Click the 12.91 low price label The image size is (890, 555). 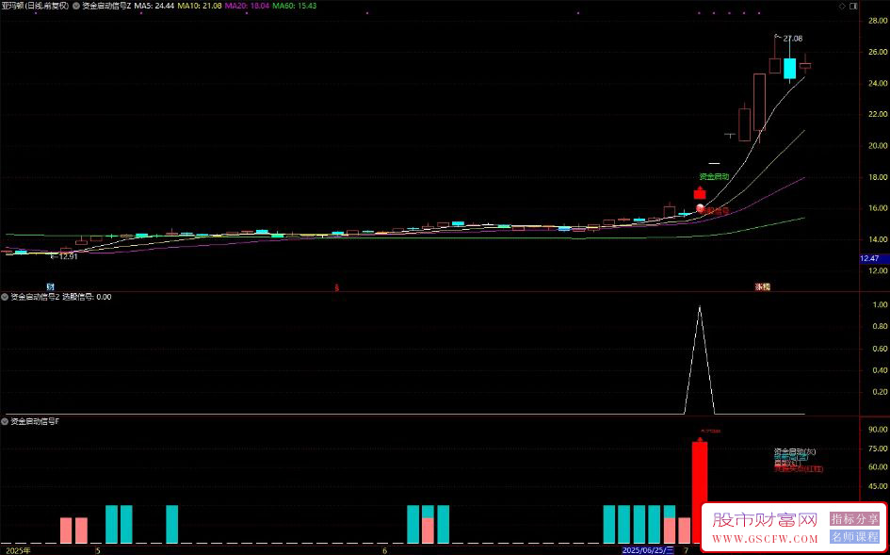pos(69,256)
